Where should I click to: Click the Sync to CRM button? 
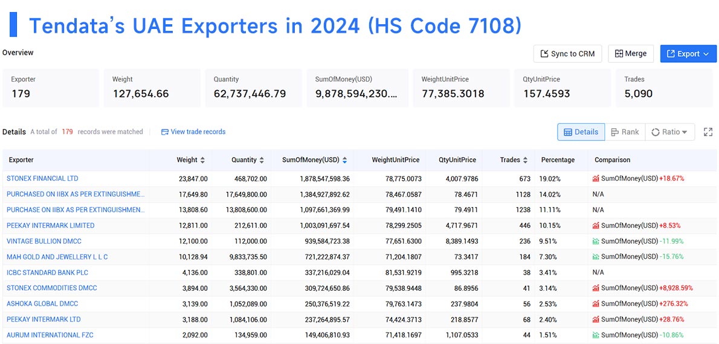(x=567, y=54)
